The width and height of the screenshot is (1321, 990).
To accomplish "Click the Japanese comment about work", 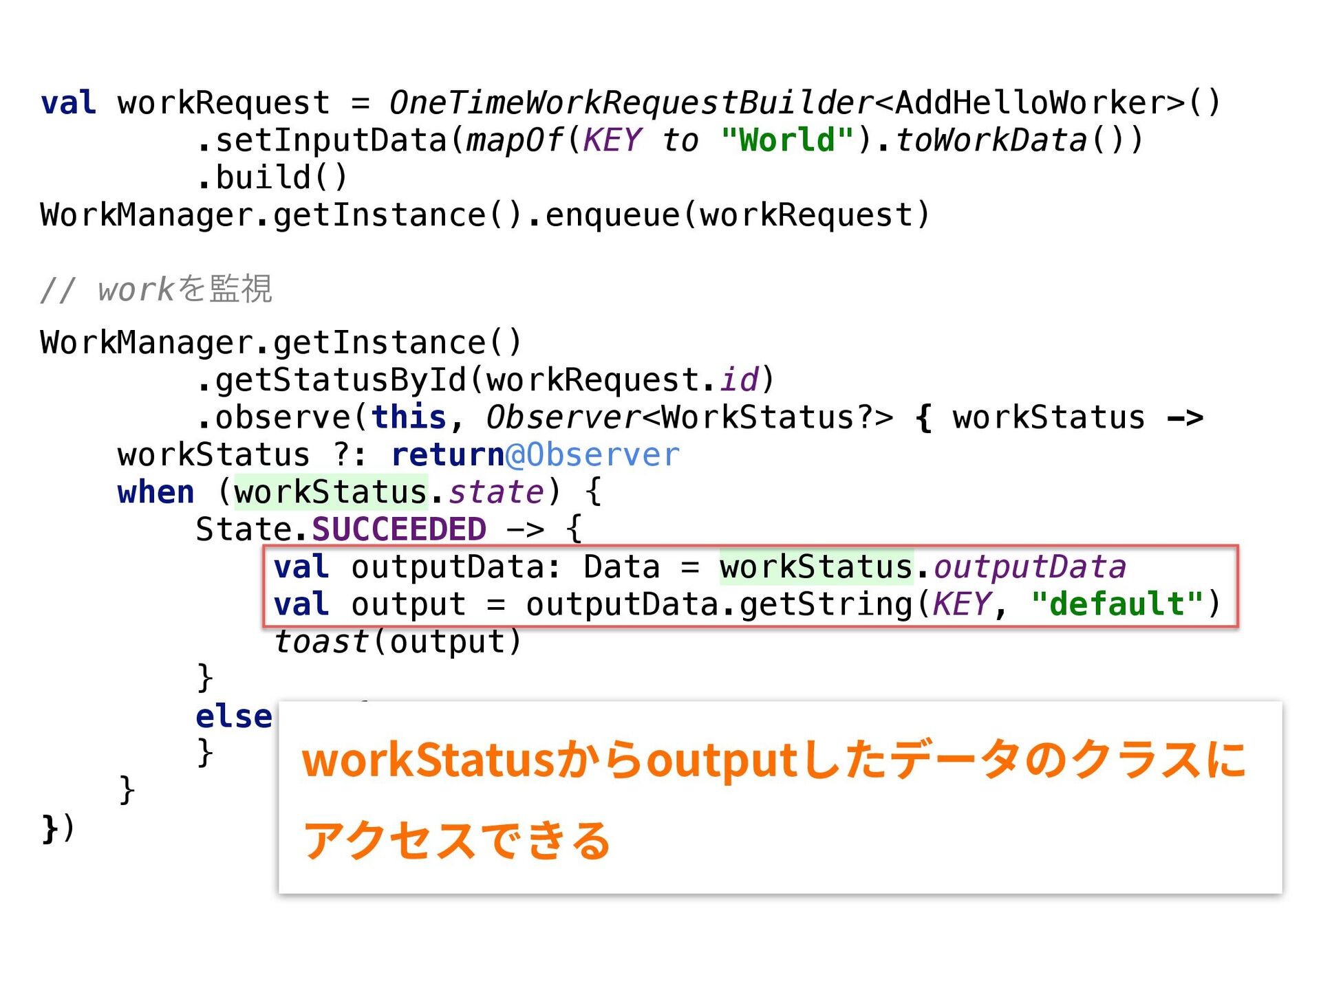I will [157, 289].
